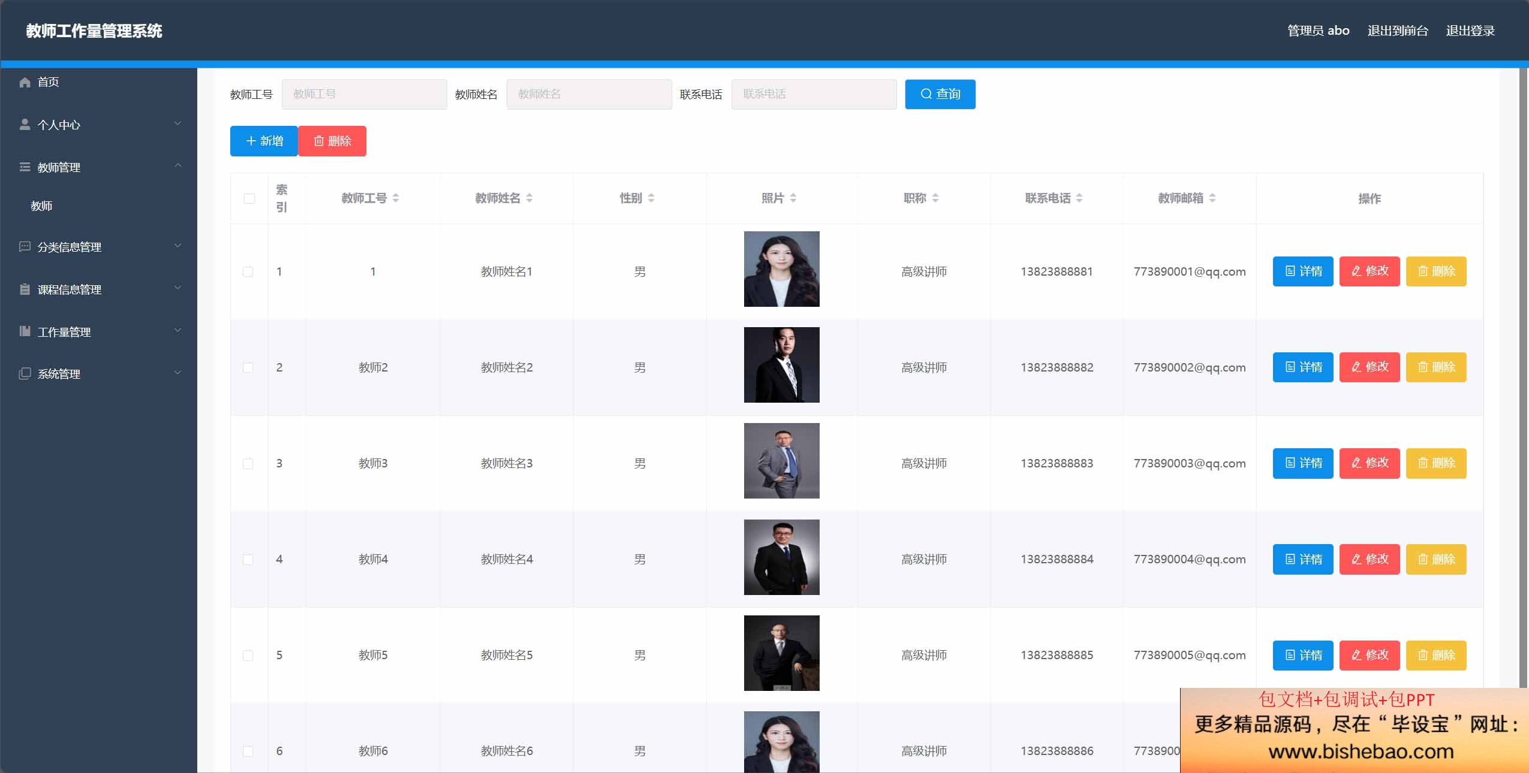Open 详情 for 教师姓名3 row
The image size is (1529, 773).
tap(1303, 463)
